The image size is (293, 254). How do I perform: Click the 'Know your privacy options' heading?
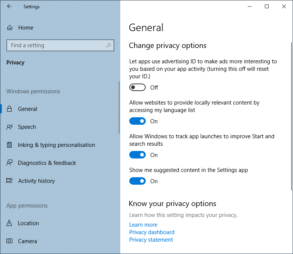coord(172,203)
